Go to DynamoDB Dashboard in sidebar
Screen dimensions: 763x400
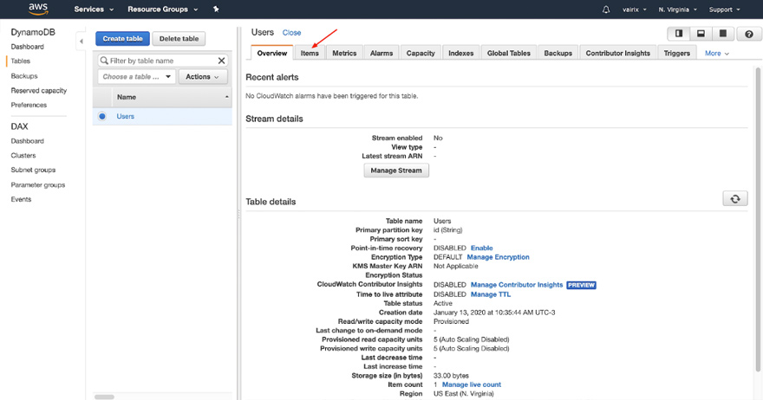click(x=27, y=47)
